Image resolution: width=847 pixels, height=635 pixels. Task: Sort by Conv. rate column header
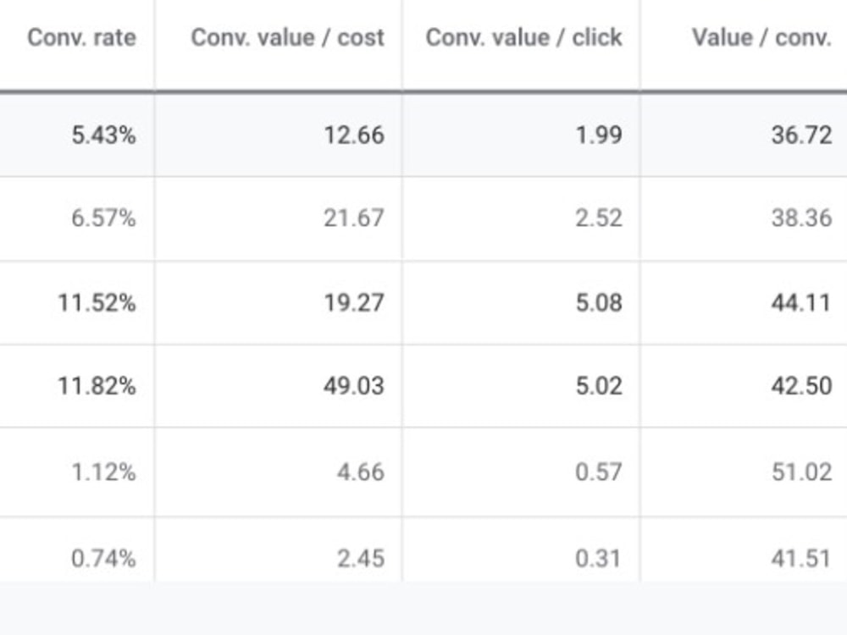[81, 38]
